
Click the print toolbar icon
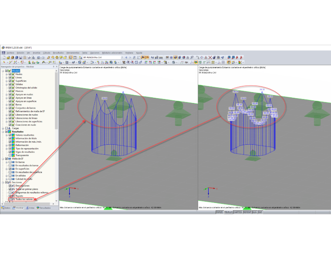[29, 57]
